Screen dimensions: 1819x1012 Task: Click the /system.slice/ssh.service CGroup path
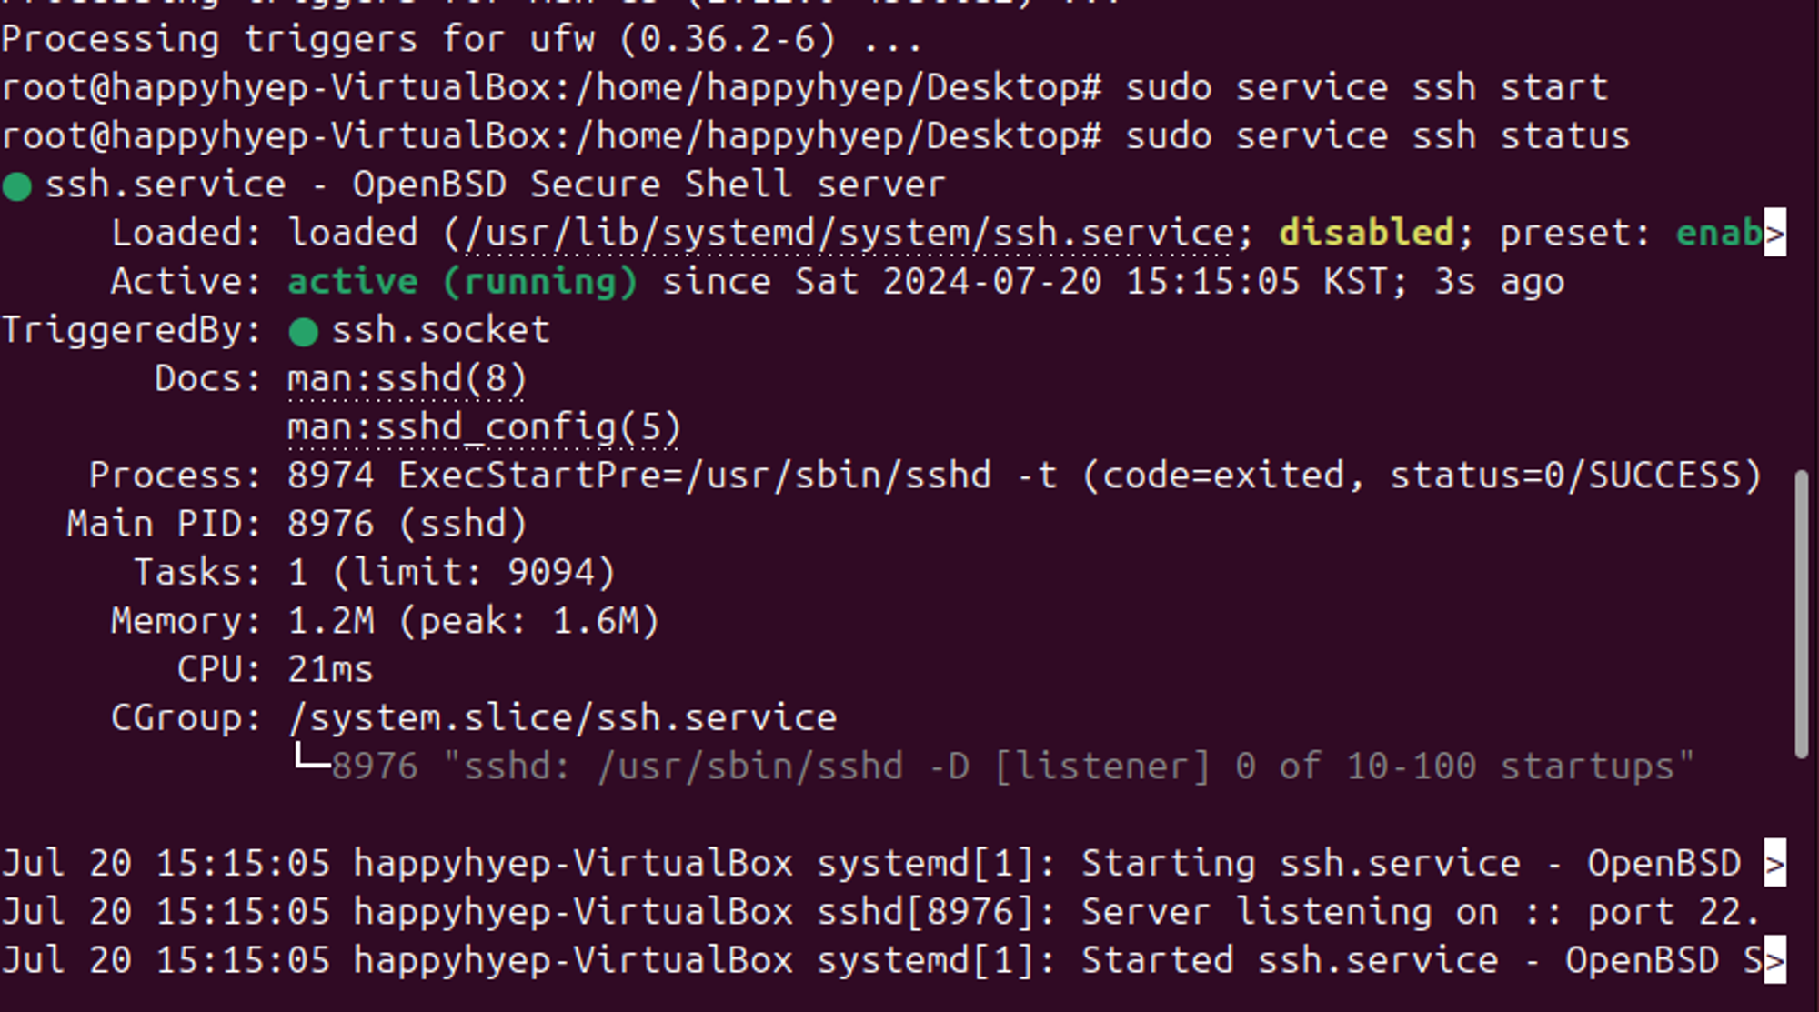[x=562, y=717]
